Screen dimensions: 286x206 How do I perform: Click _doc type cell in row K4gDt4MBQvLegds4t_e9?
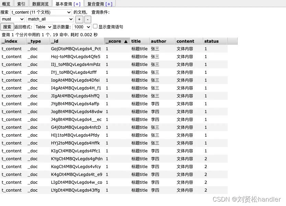(x=33, y=174)
